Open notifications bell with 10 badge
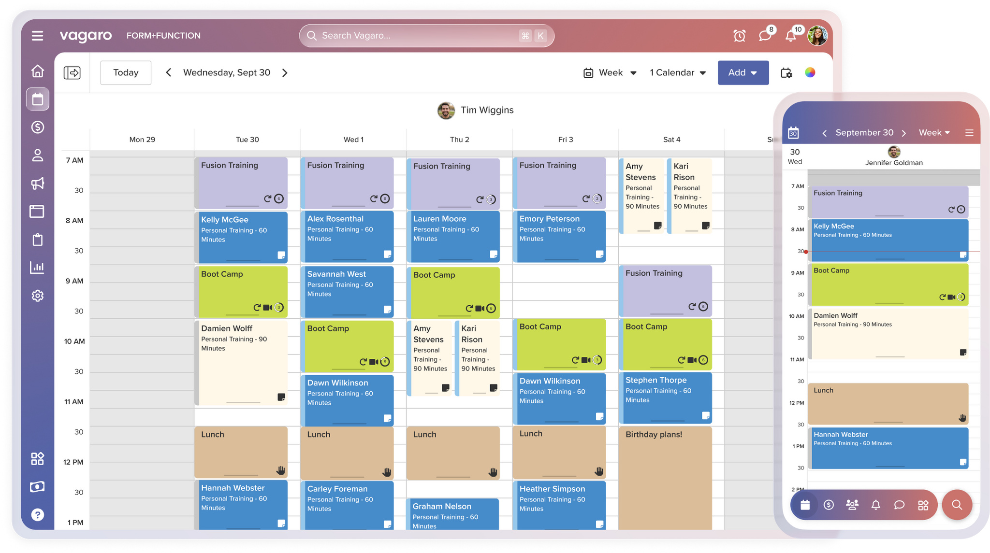This screenshot has width=990, height=553. coord(792,35)
